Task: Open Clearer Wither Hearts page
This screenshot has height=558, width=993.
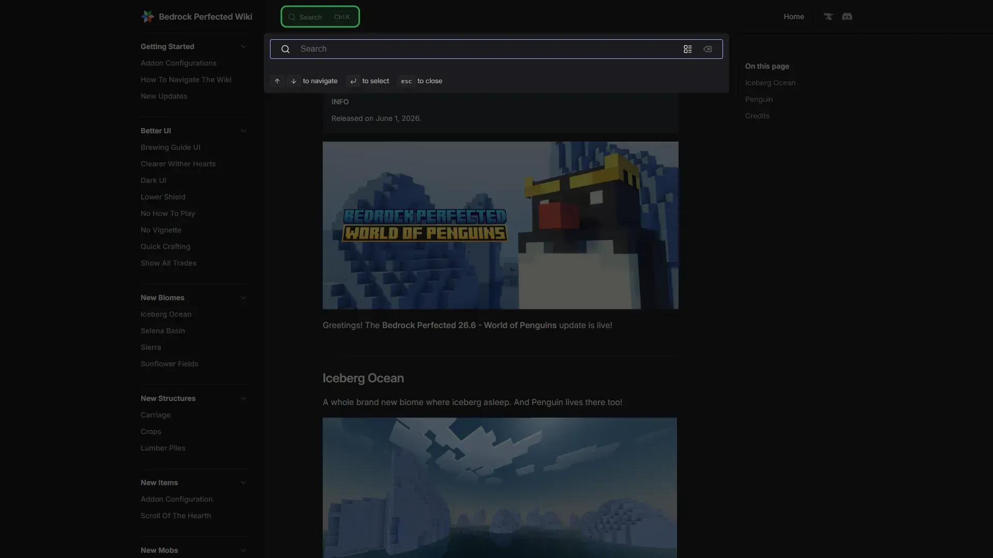Action: pyautogui.click(x=178, y=164)
